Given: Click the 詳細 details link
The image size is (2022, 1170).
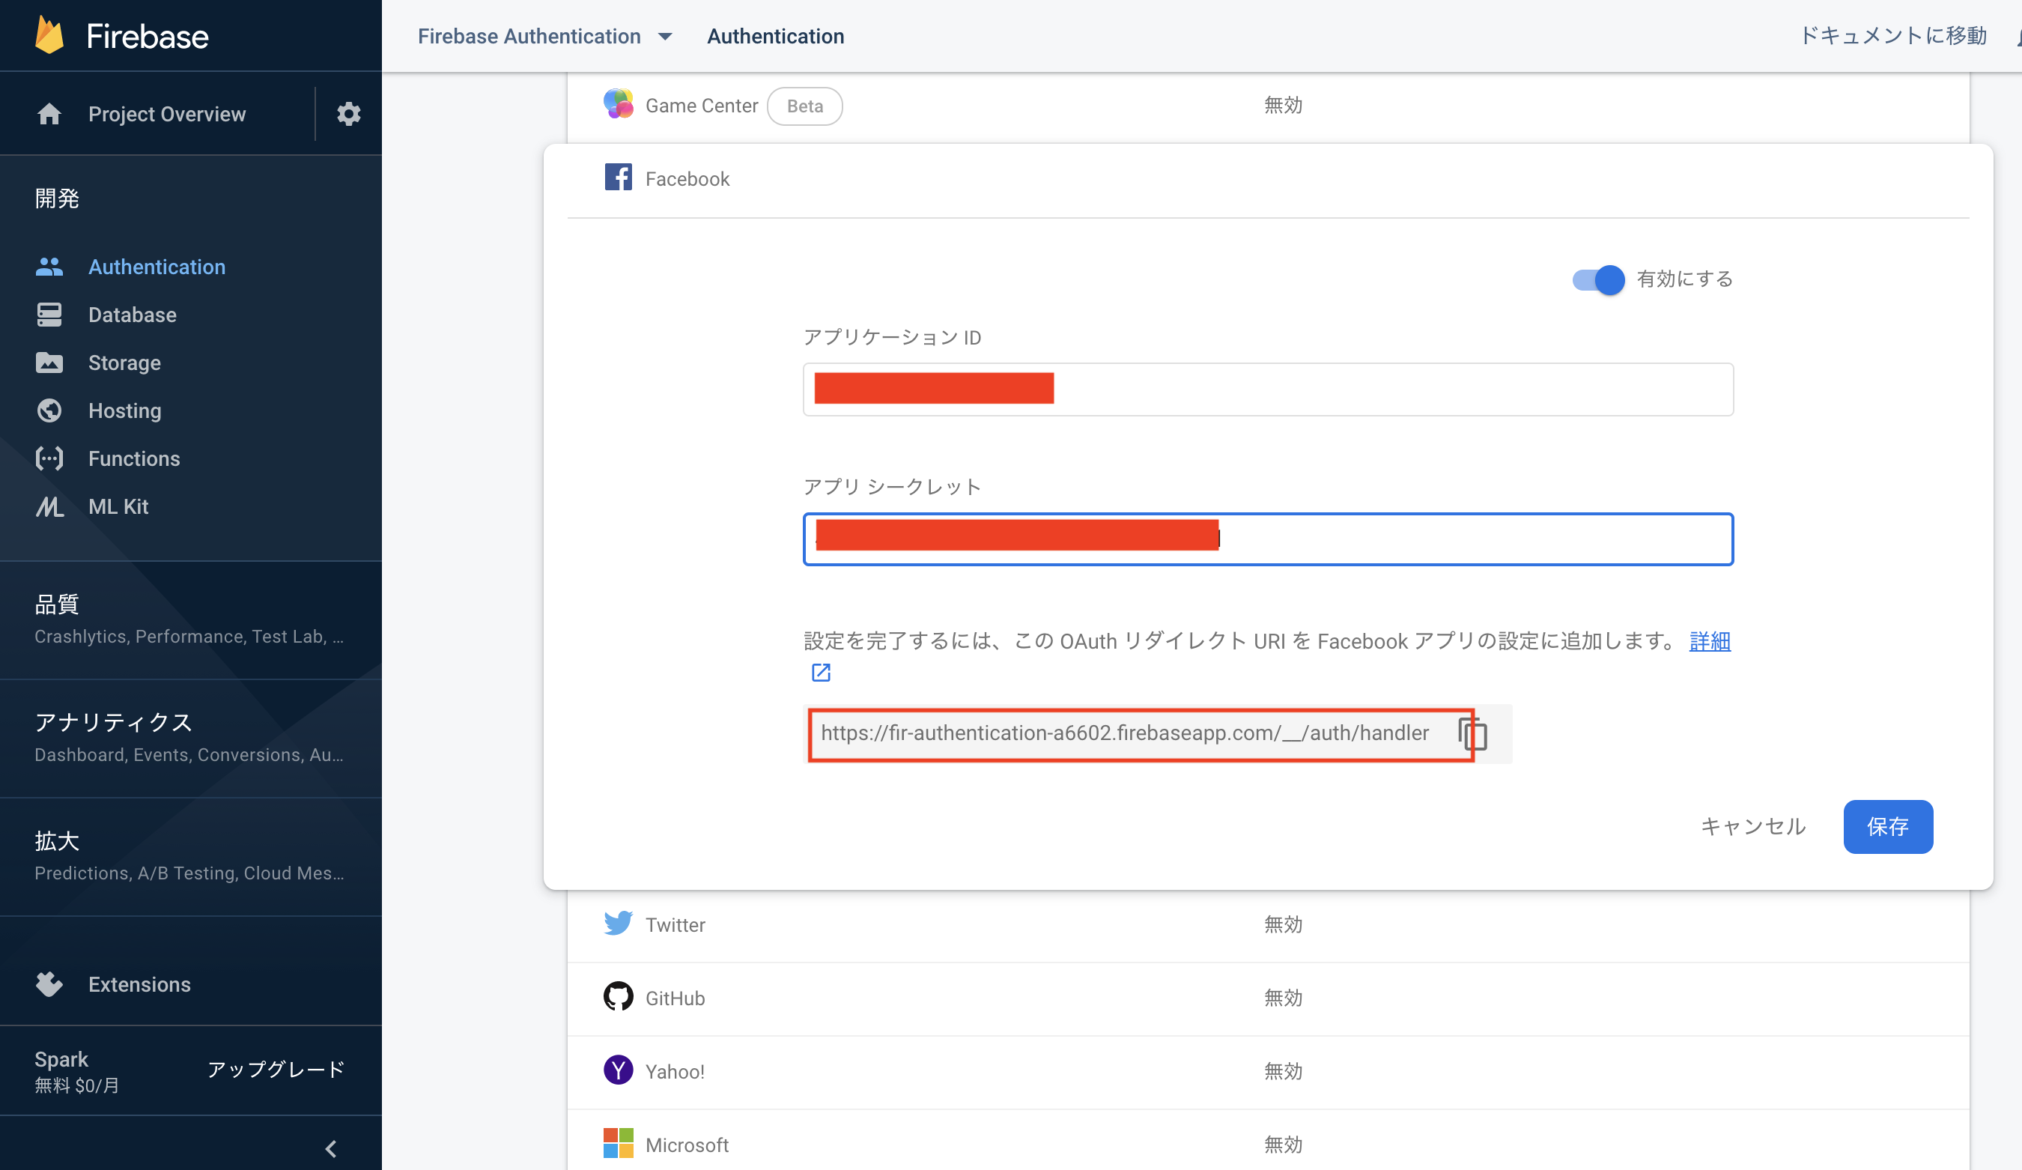Looking at the screenshot, I should (x=1709, y=641).
